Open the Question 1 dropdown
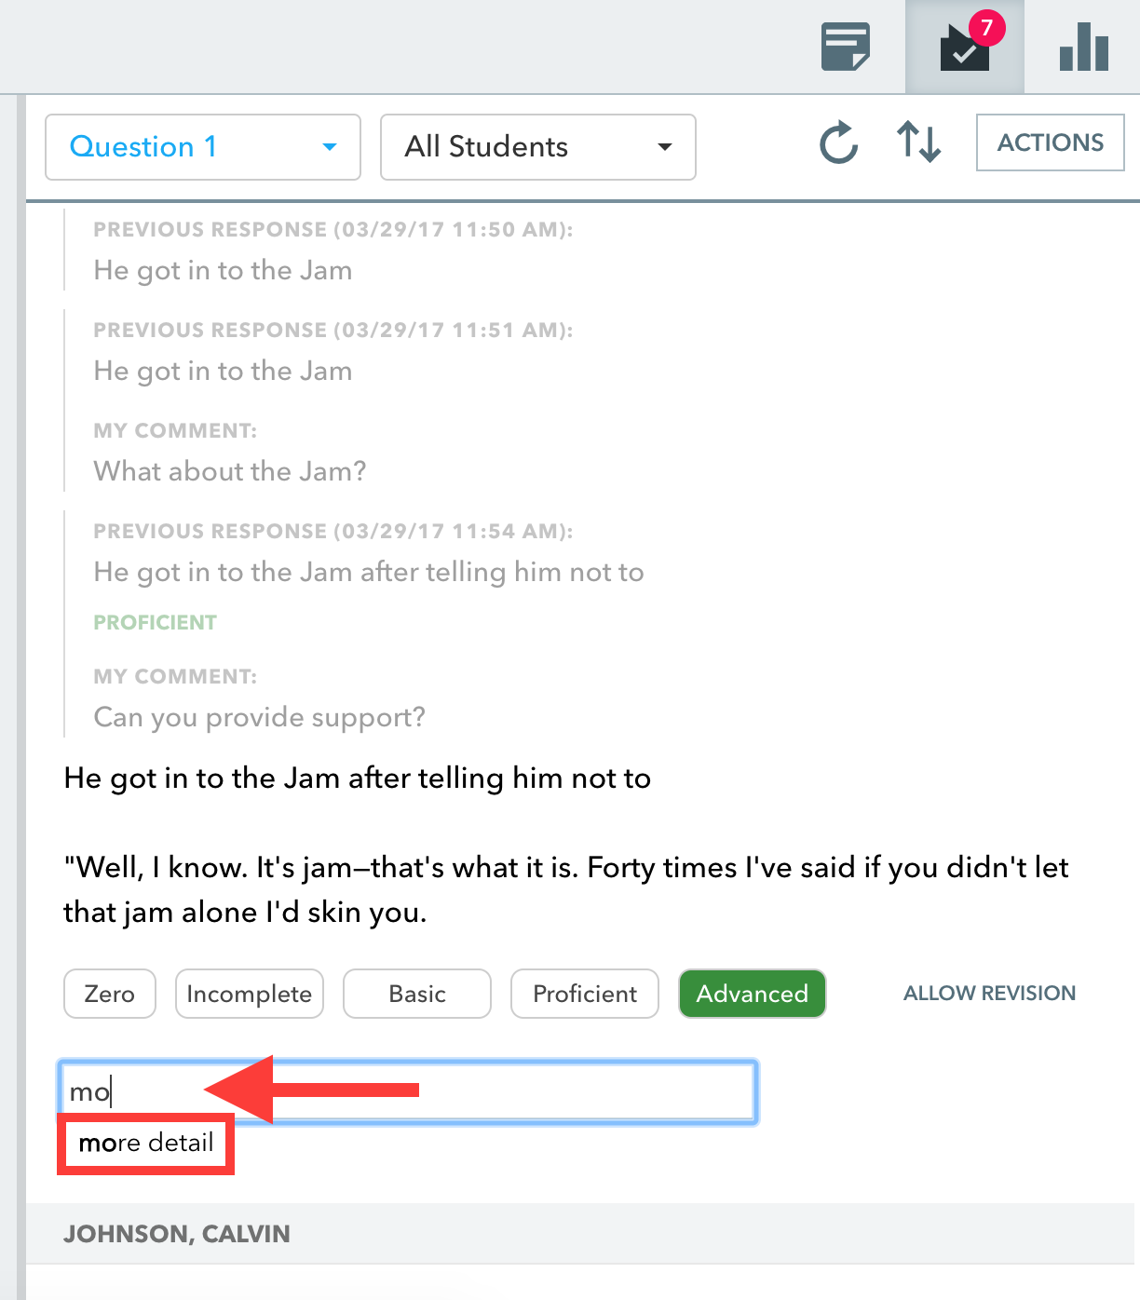 203,147
